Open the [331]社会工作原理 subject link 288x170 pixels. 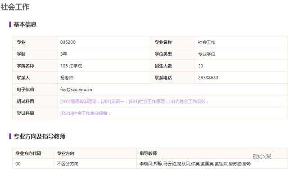pyautogui.click(x=147, y=101)
